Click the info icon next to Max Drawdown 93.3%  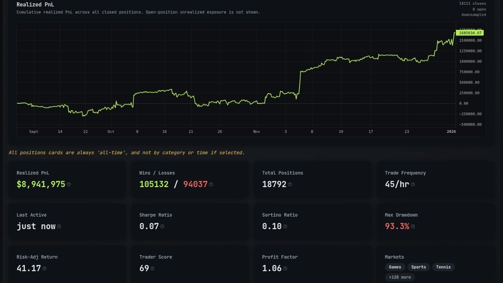point(413,226)
